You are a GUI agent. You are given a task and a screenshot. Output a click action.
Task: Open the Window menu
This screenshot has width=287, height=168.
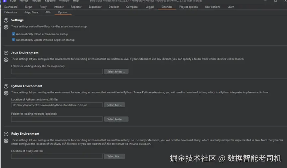pyautogui.click(x=64, y=1)
